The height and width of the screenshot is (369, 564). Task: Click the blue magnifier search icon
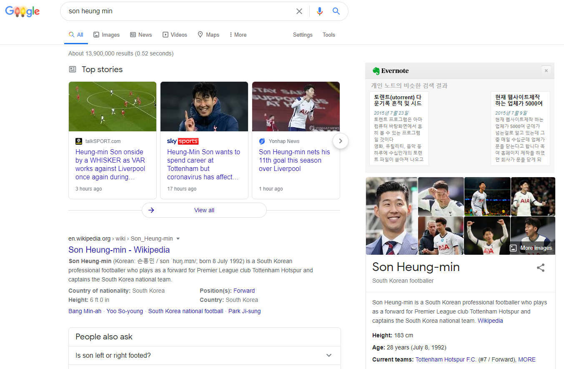(x=336, y=11)
